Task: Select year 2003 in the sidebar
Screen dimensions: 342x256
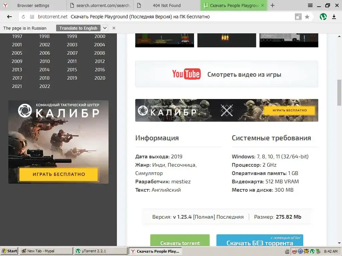Action: pyautogui.click(x=72, y=45)
